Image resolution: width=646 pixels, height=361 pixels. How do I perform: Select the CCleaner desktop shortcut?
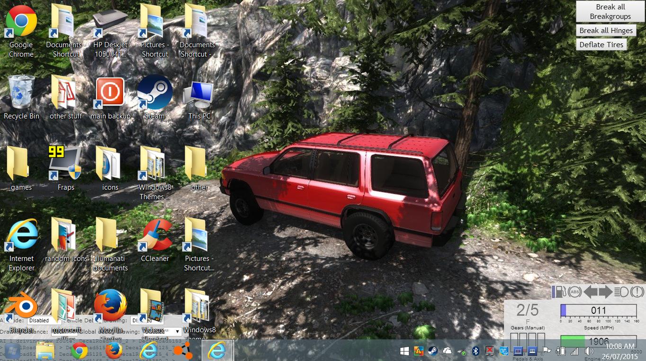coord(155,240)
